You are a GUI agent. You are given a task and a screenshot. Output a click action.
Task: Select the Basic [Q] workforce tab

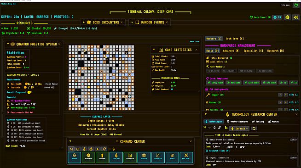point(212,50)
